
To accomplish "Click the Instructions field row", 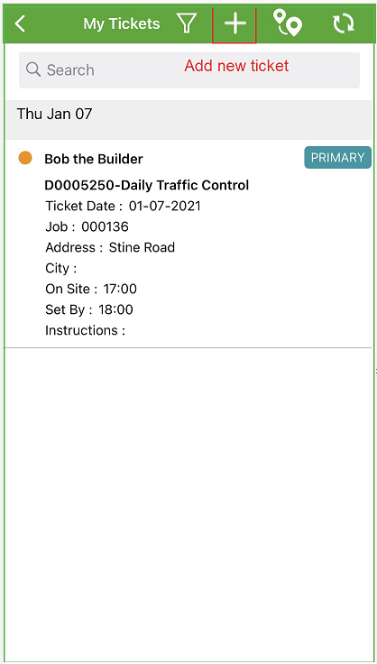I will pyautogui.click(x=86, y=330).
